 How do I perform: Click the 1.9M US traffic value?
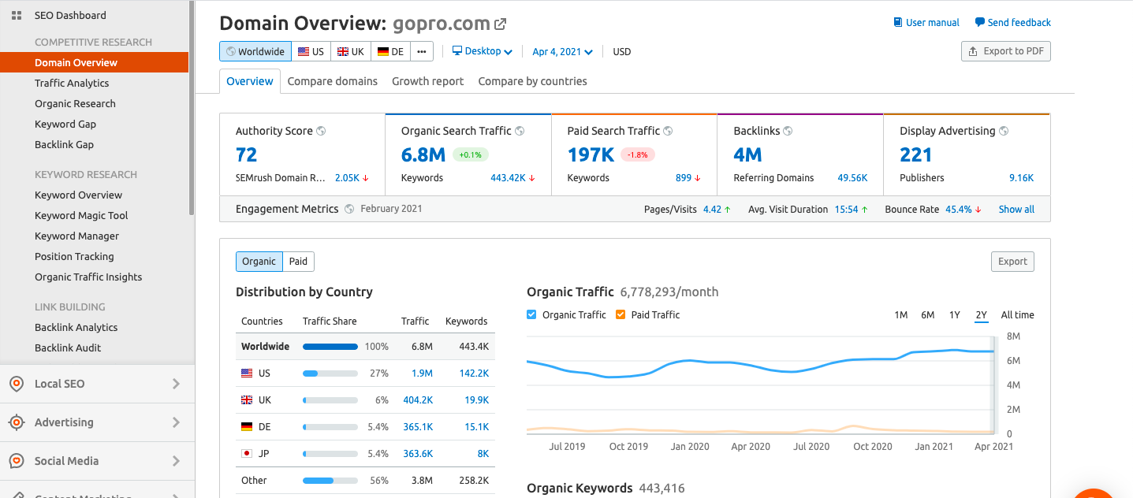click(x=422, y=373)
